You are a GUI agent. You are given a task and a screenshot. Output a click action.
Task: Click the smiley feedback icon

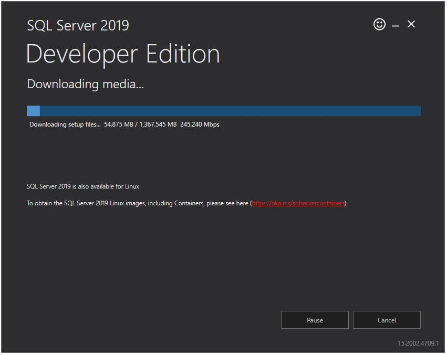379,24
